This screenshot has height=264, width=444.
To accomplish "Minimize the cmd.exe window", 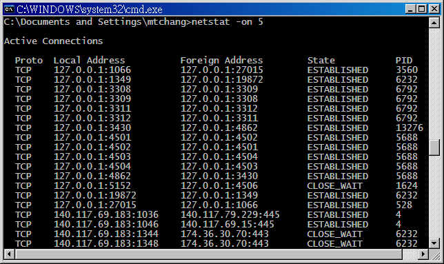I will pyautogui.click(x=410, y=9).
